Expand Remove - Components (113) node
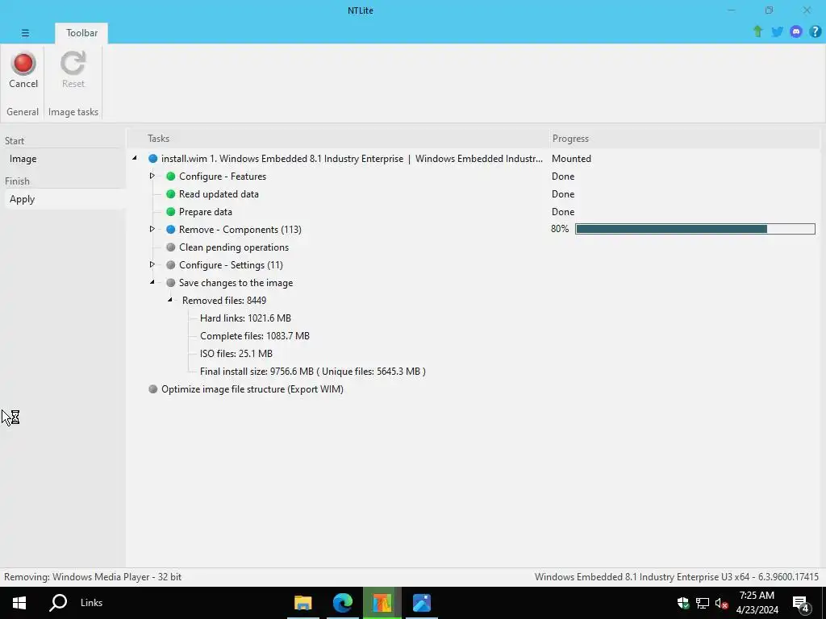This screenshot has height=619, width=826. coord(152,229)
